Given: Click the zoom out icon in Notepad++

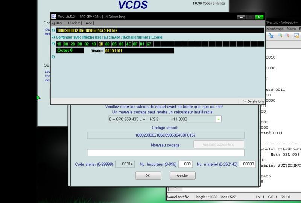Looking at the screenshot, I should (287, 35).
